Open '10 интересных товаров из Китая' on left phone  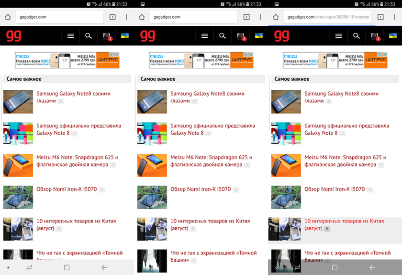(76, 224)
